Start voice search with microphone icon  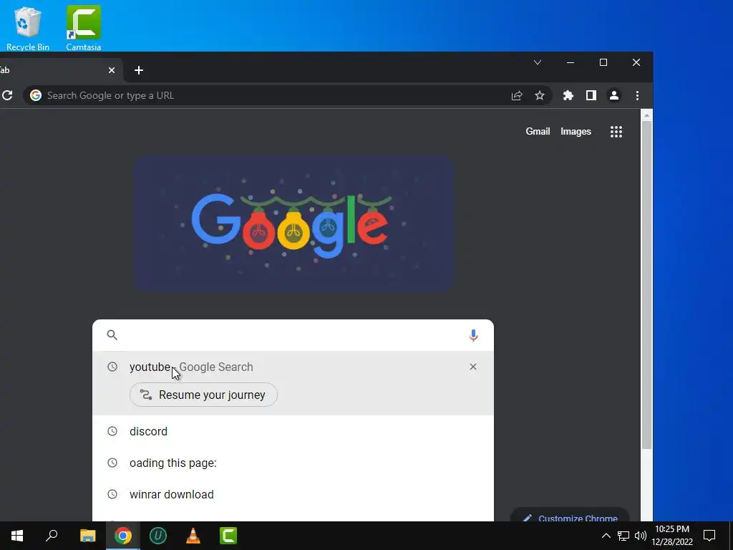click(x=473, y=335)
